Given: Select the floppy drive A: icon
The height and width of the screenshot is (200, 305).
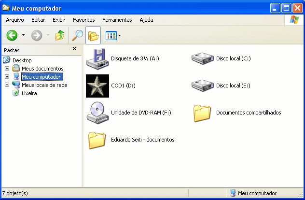Looking at the screenshot, I should pyautogui.click(x=97, y=59).
